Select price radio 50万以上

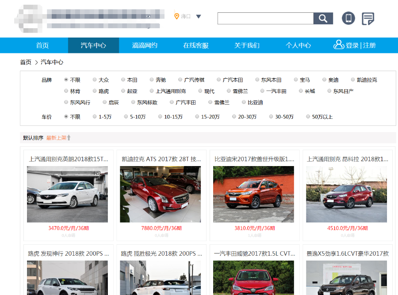pos(308,117)
